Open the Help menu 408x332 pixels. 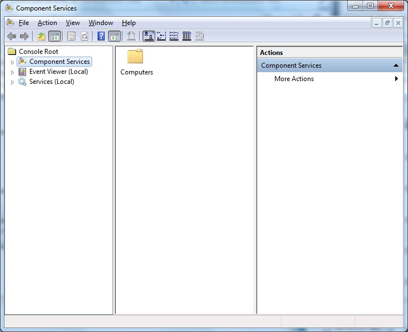(x=129, y=23)
